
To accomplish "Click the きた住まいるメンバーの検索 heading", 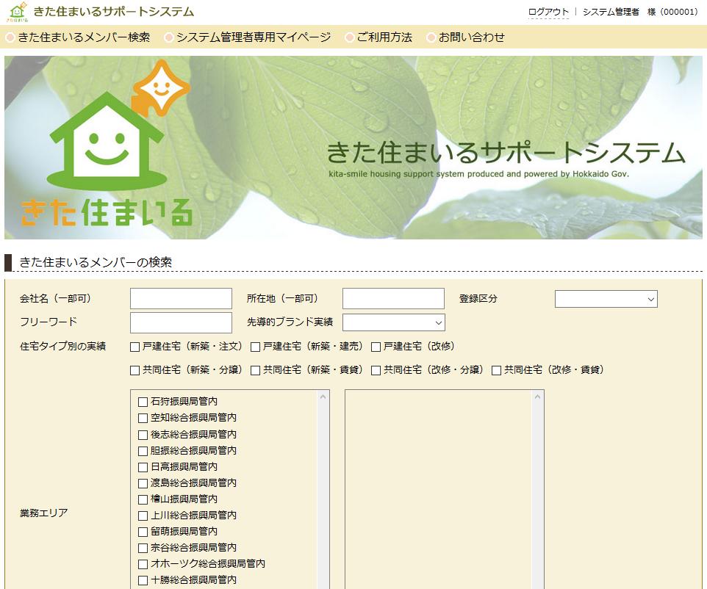I will 96,262.
